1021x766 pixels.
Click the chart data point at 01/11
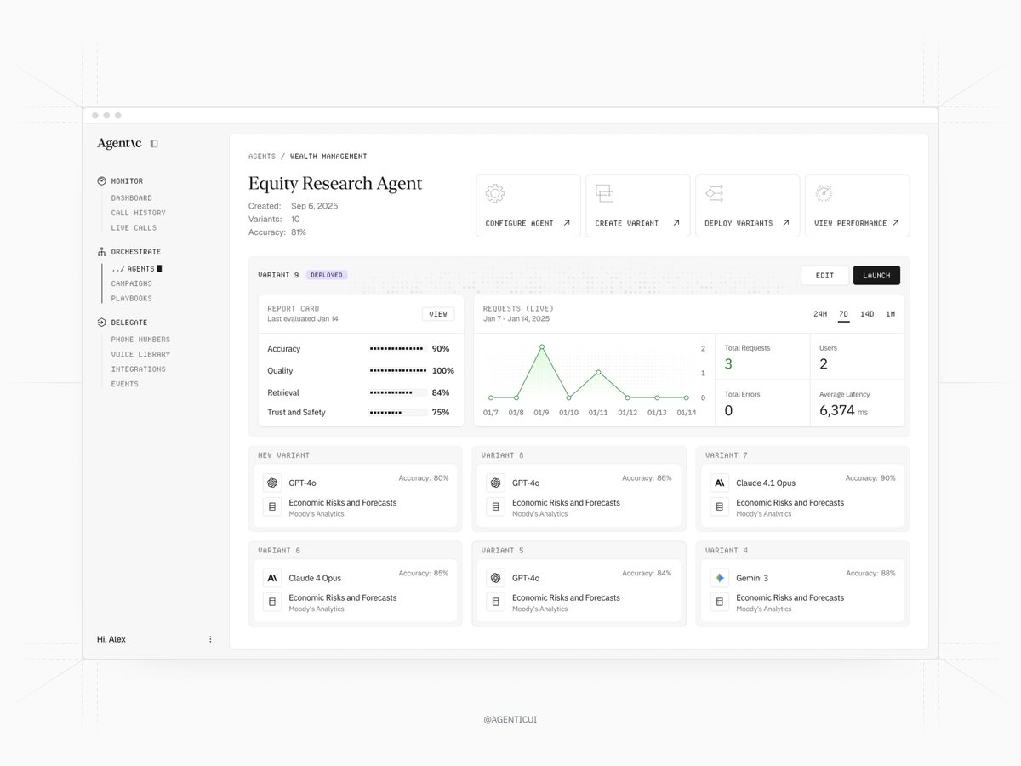click(598, 372)
